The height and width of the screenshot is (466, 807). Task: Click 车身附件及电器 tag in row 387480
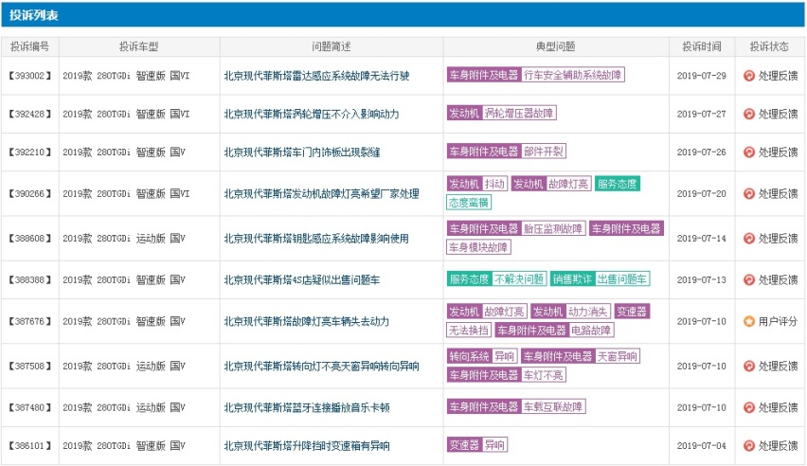pyautogui.click(x=484, y=406)
